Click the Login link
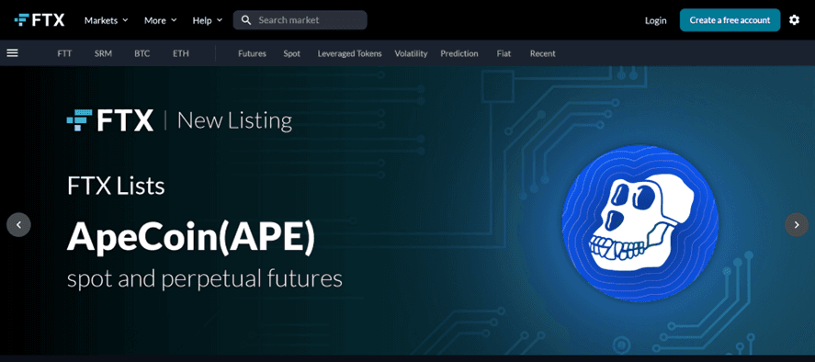815x362 pixels. (x=655, y=20)
